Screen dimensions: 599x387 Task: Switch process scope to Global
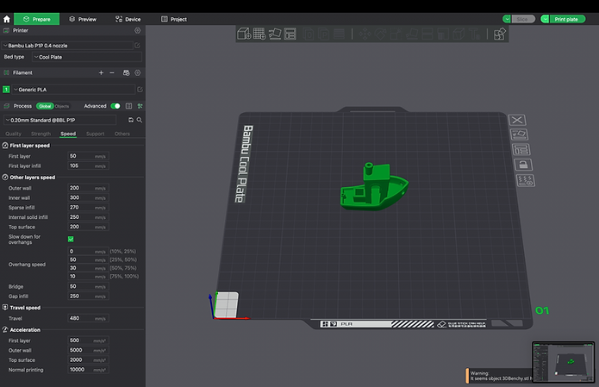(x=45, y=106)
